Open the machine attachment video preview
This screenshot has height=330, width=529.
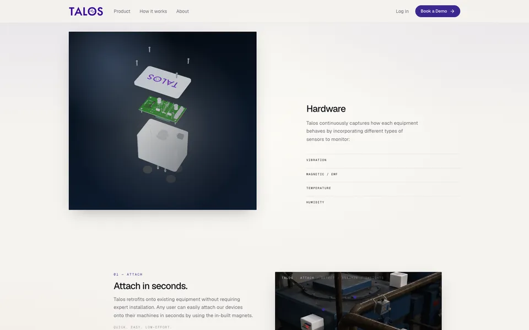pyautogui.click(x=358, y=301)
